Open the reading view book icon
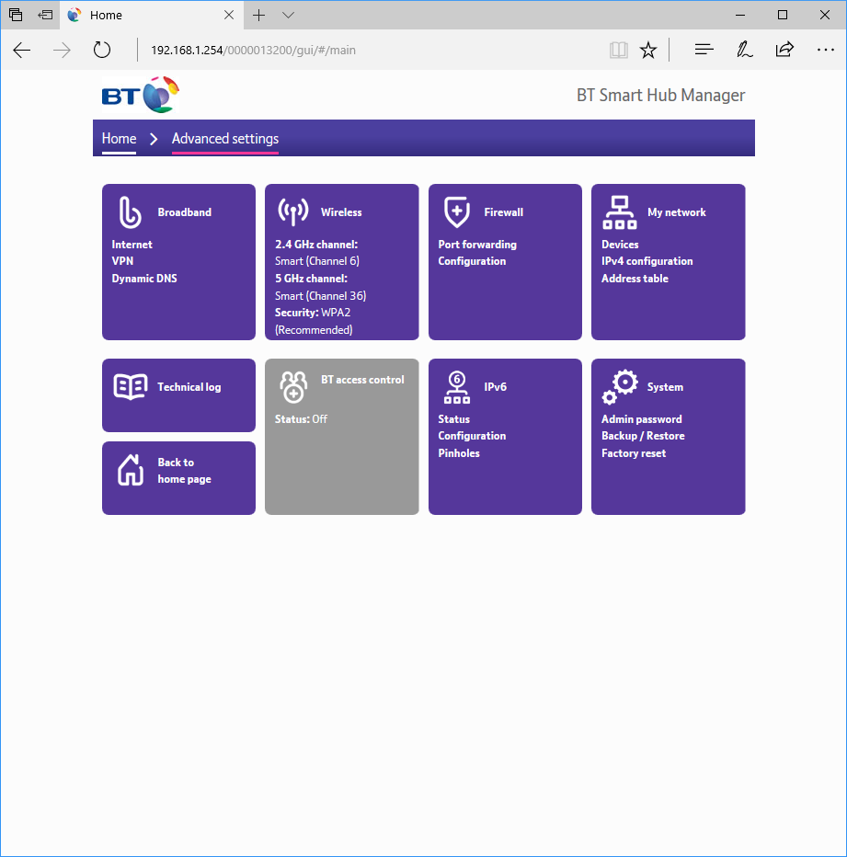 tap(618, 51)
